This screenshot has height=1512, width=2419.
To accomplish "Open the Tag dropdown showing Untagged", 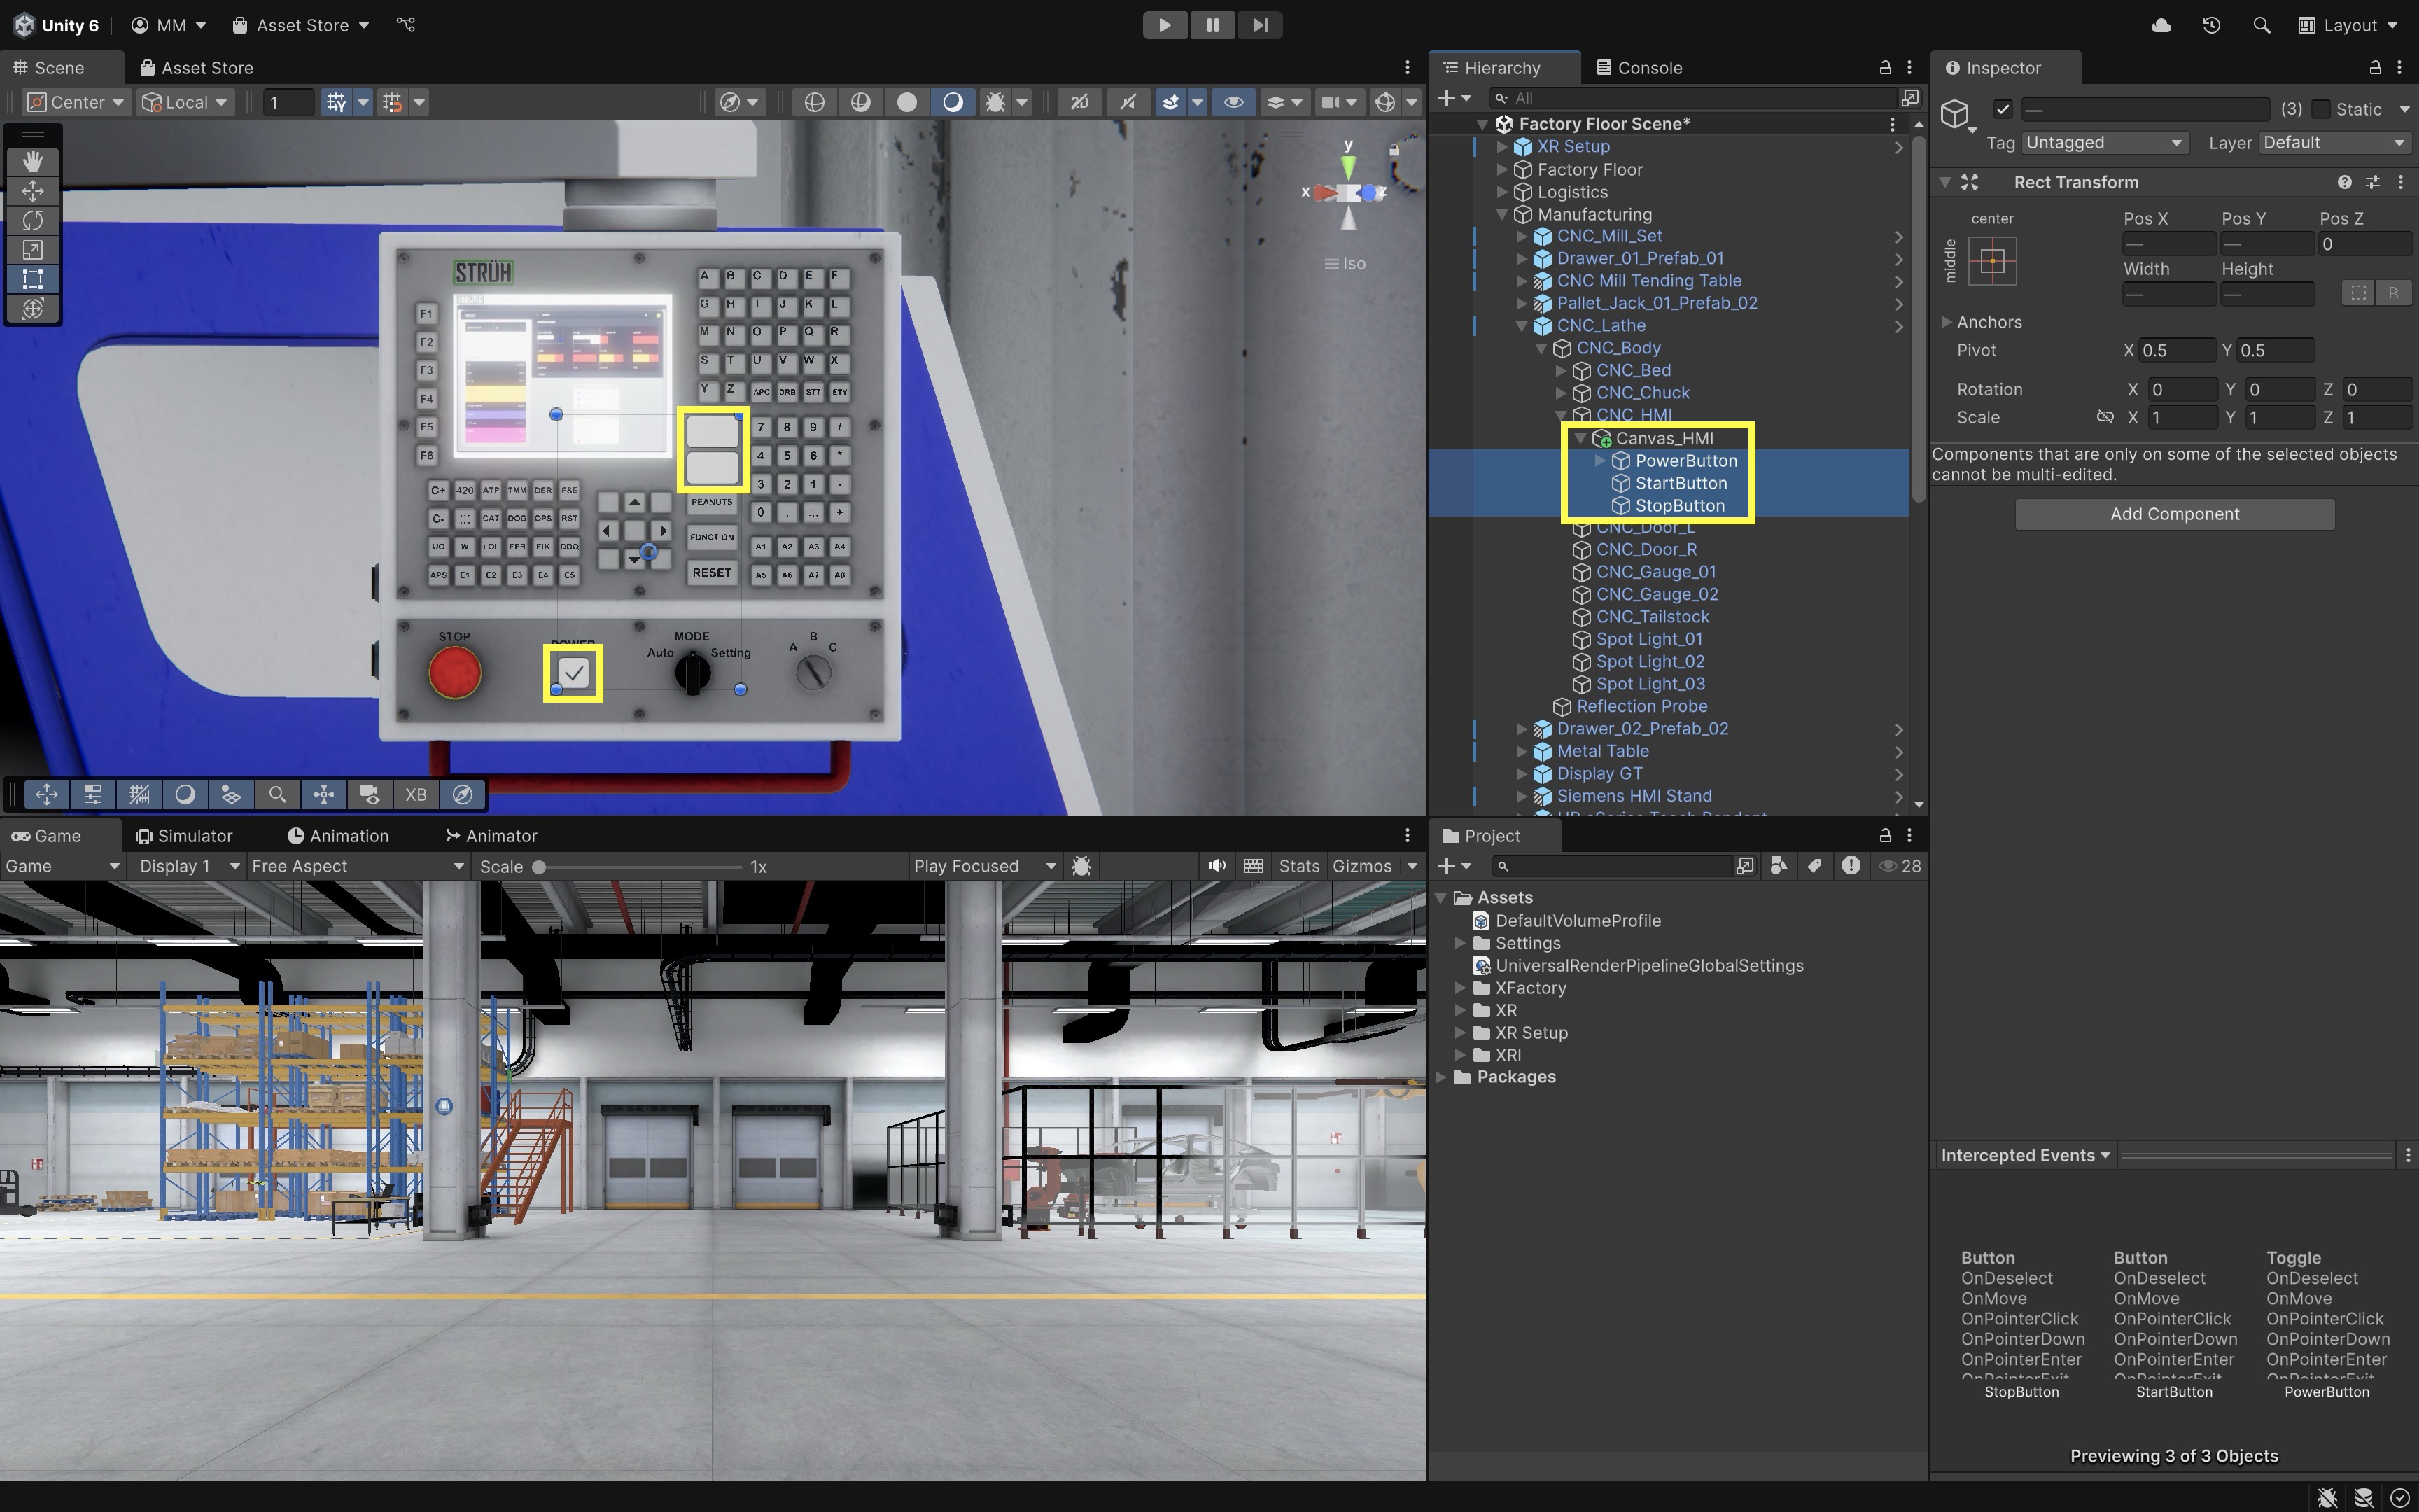I will pos(2103,143).
